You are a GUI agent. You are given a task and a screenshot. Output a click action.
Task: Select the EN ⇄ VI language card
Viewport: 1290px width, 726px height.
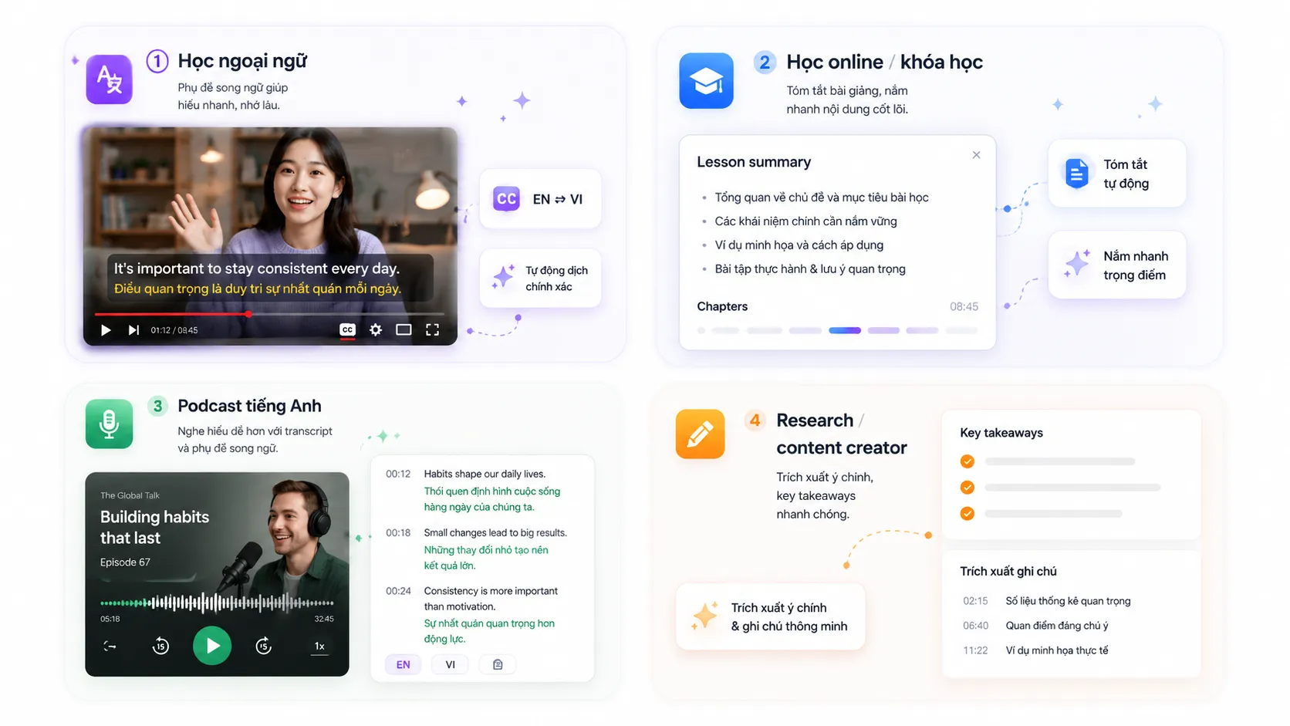pyautogui.click(x=540, y=199)
